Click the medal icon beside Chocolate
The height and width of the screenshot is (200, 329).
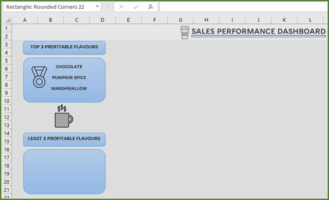click(x=39, y=77)
